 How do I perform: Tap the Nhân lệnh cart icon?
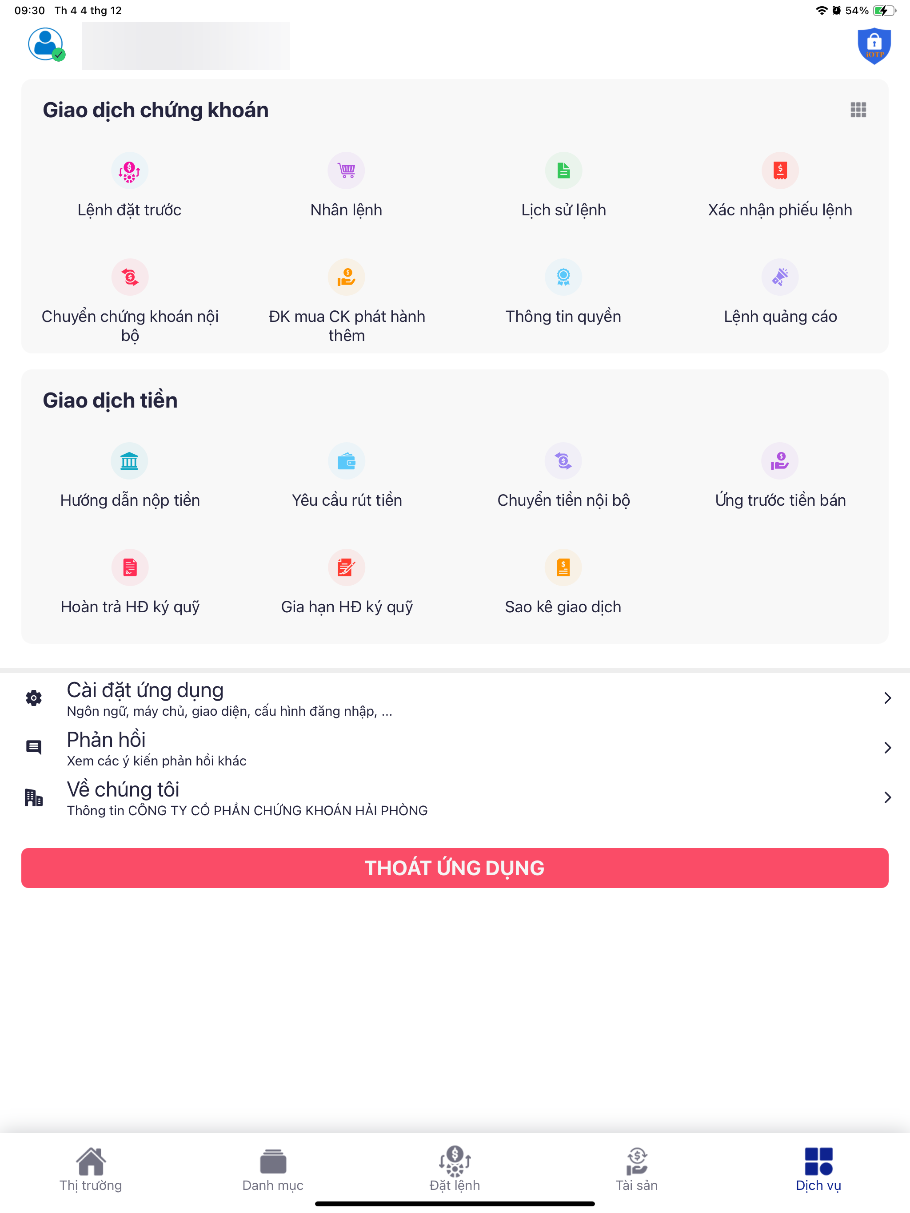pyautogui.click(x=346, y=170)
